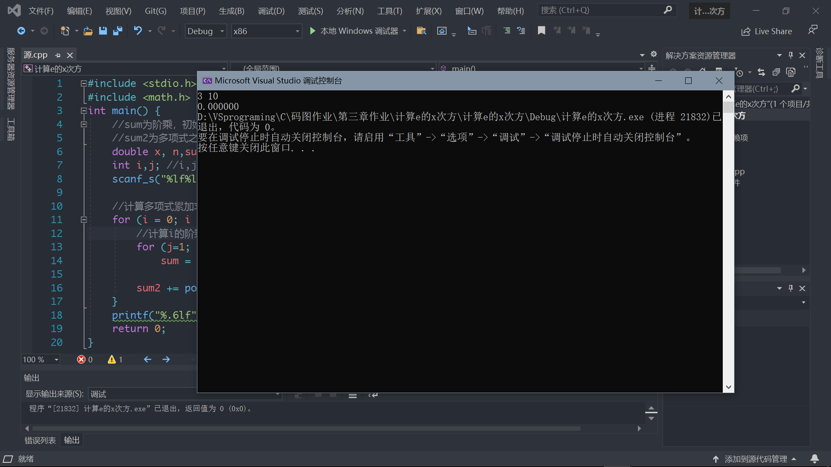Click the editor settings gear icon
The height and width of the screenshot is (467, 831).
[x=654, y=54]
